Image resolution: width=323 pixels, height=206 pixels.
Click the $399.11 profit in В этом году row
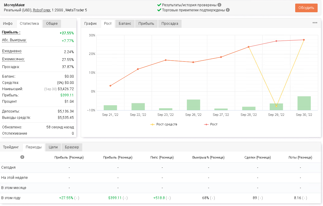[x=115, y=198]
